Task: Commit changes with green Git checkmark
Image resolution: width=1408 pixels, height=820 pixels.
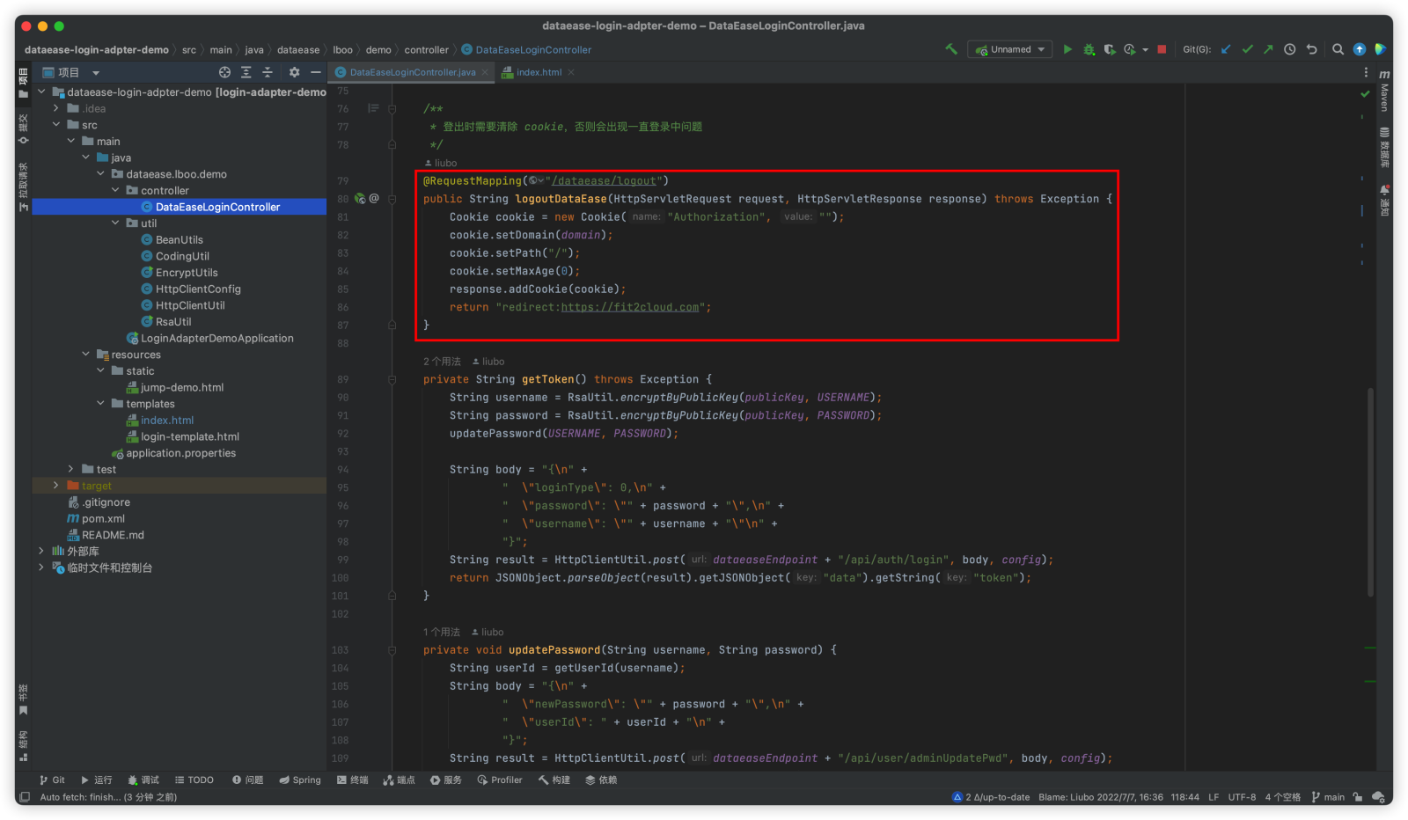Action: (x=1247, y=49)
